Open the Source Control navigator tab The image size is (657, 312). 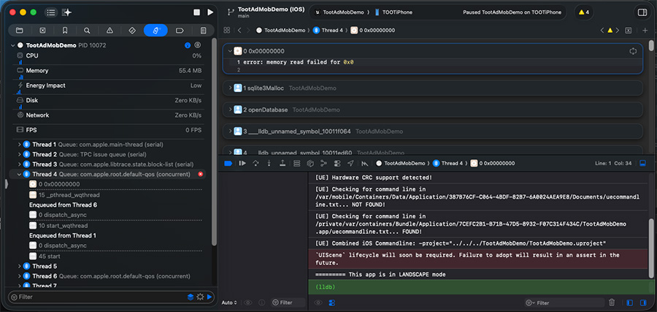42,30
